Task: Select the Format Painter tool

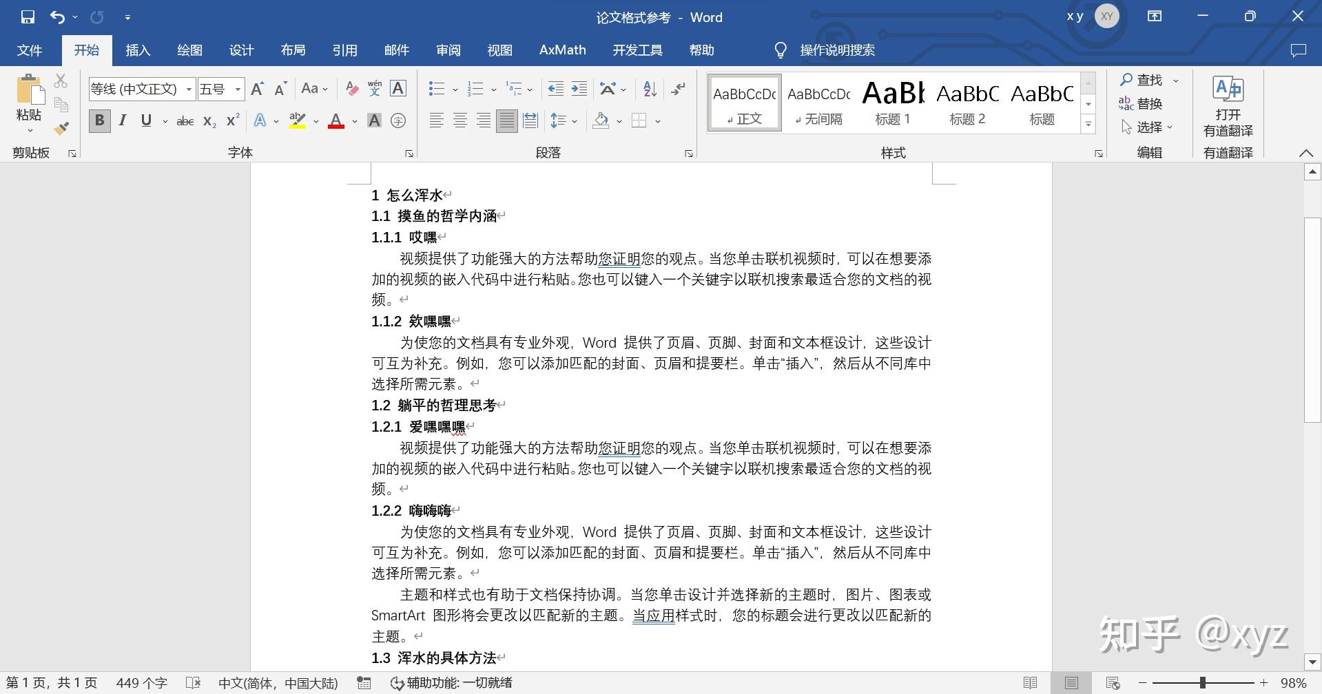Action: point(61,127)
